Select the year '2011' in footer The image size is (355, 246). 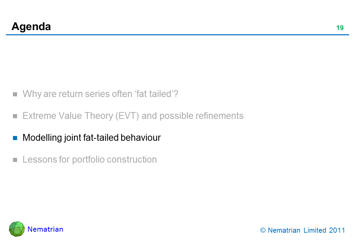tap(337, 231)
